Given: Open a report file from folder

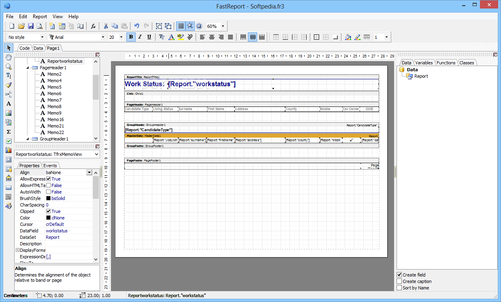Looking at the screenshot, I should (x=21, y=26).
